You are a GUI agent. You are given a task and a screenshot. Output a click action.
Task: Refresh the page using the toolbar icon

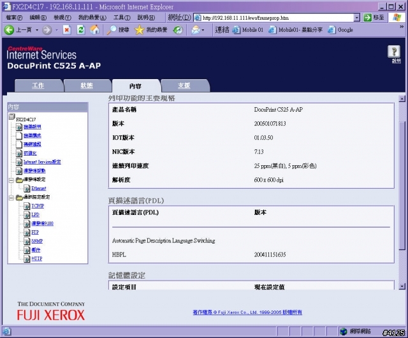tap(81, 30)
